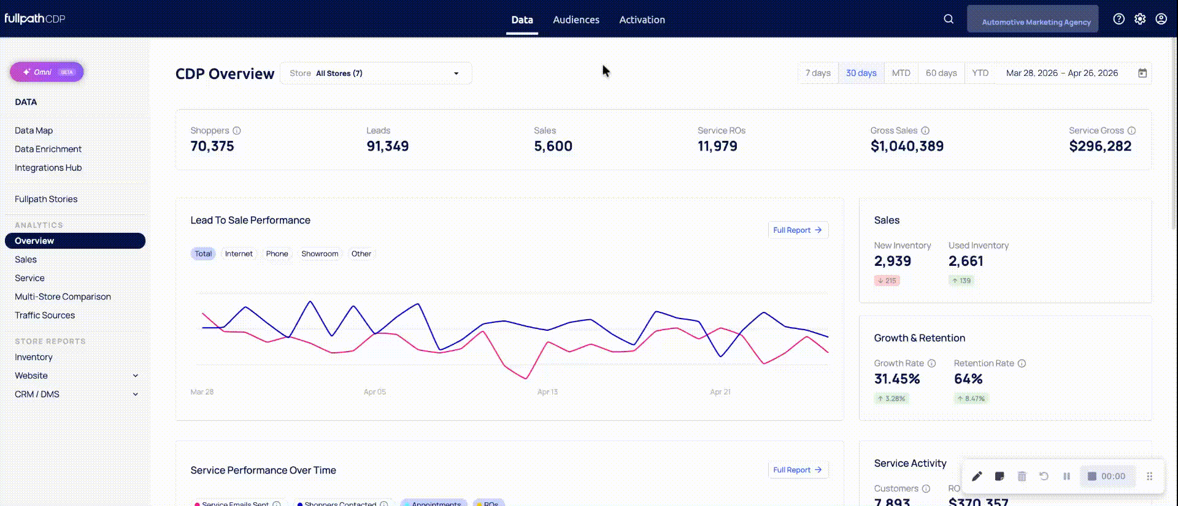This screenshot has height=506, width=1178.
Task: Toggle the Other lead filter chip
Action: click(x=361, y=254)
